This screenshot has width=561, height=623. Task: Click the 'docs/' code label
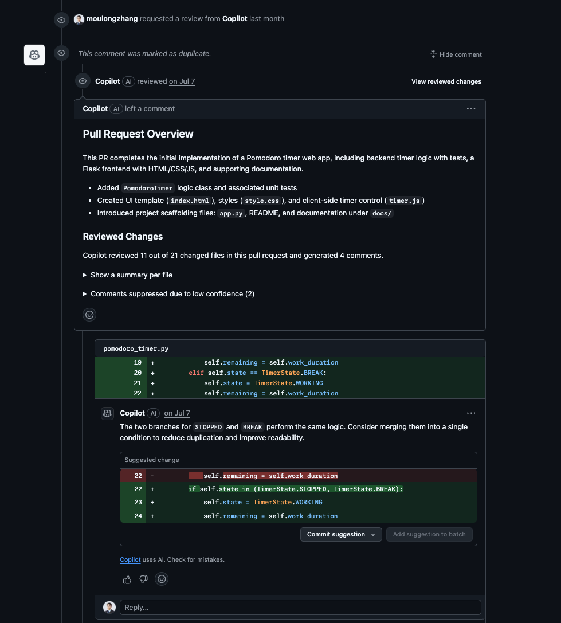click(x=382, y=213)
